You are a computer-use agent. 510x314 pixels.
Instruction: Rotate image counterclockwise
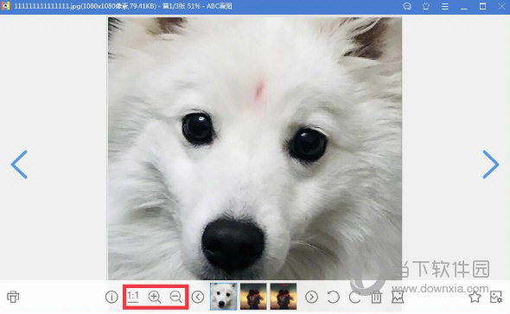(x=333, y=297)
